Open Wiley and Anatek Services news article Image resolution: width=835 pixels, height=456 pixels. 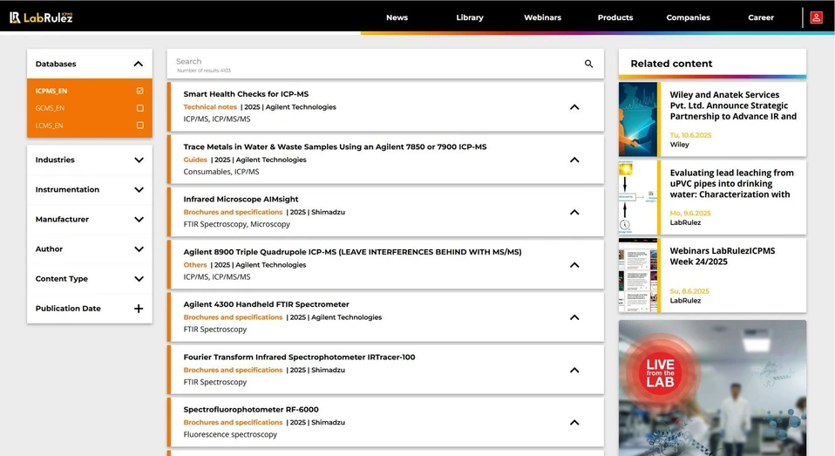[733, 105]
